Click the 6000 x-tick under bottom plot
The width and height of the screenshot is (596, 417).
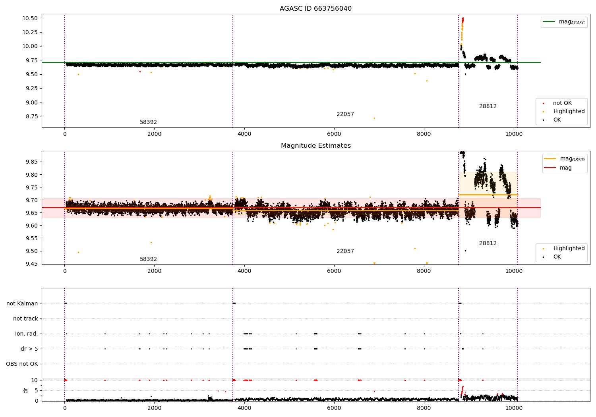point(334,408)
